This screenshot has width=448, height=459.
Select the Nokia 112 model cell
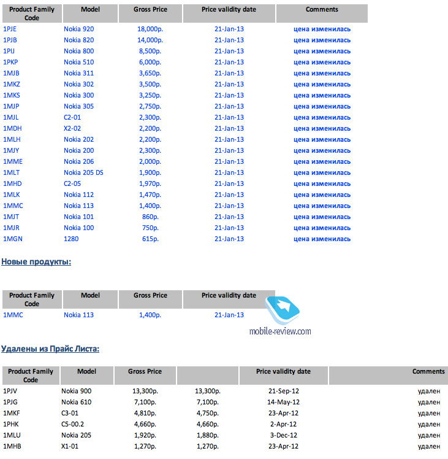(78, 195)
